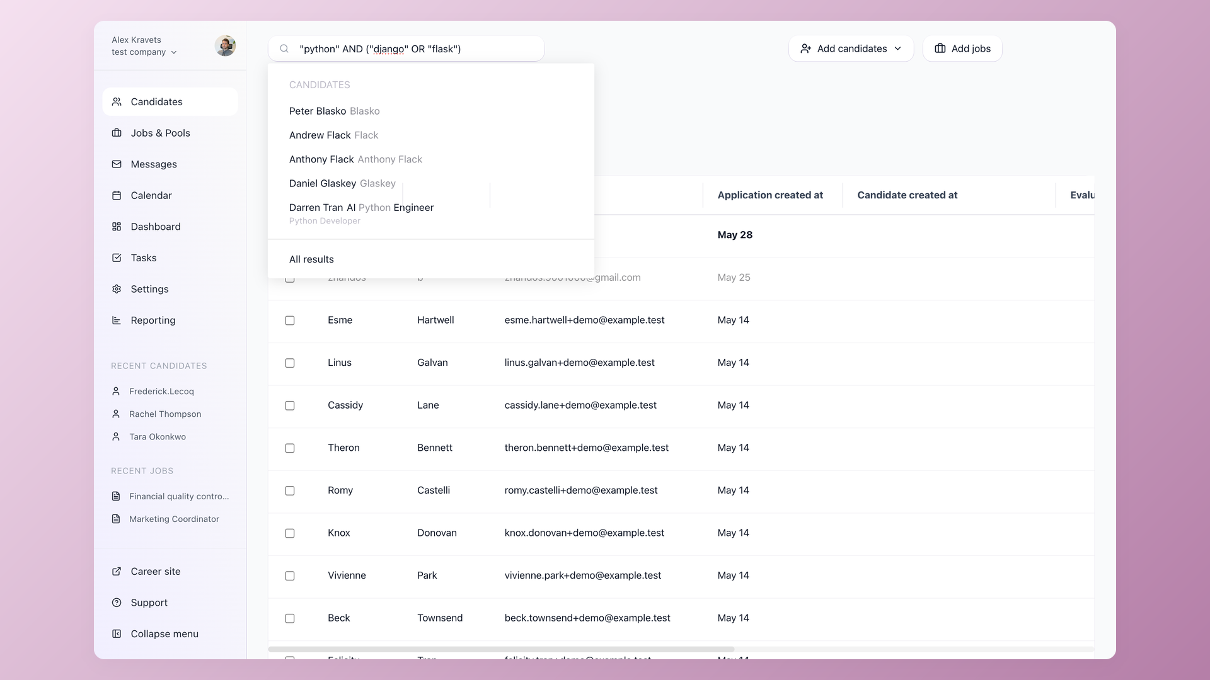Click esme.hartwell+demo@example.test email cell
The width and height of the screenshot is (1210, 680).
tap(584, 320)
